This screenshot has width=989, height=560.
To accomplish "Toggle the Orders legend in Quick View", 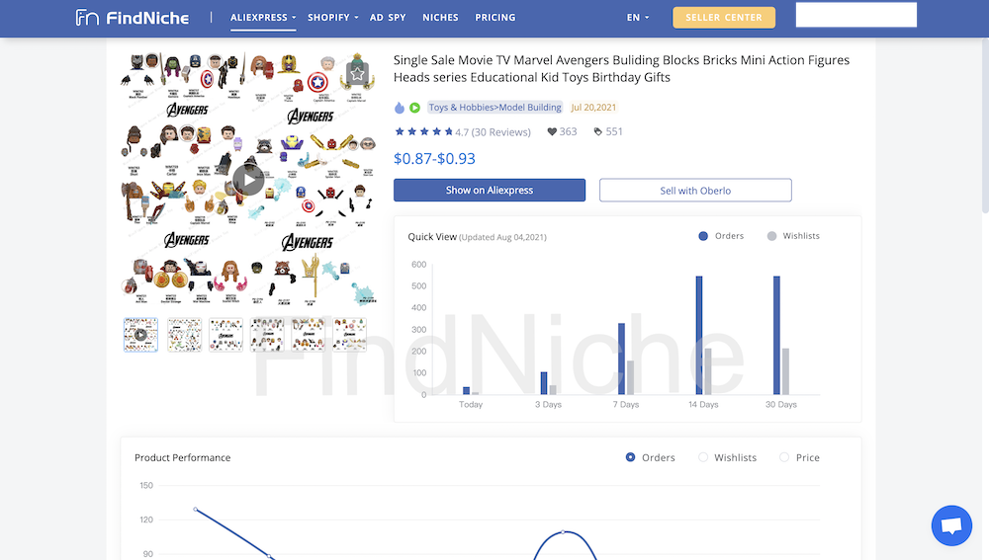I will (x=721, y=236).
